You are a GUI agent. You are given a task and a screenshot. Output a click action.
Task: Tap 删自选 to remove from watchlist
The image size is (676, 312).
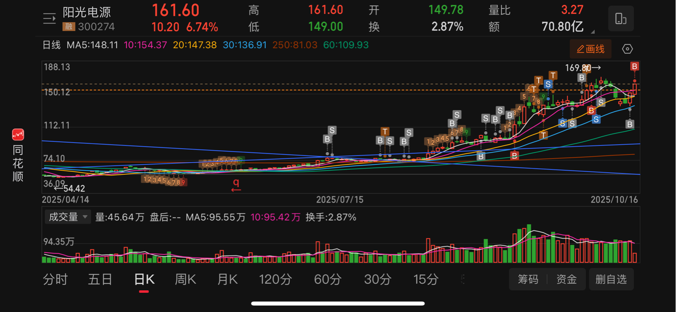tap(611, 279)
